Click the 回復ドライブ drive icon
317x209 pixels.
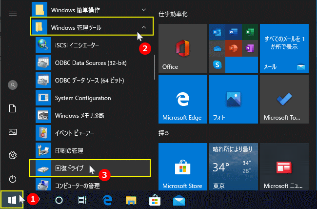tap(43, 168)
